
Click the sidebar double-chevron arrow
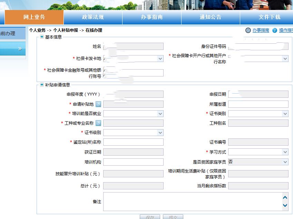(x=20, y=49)
